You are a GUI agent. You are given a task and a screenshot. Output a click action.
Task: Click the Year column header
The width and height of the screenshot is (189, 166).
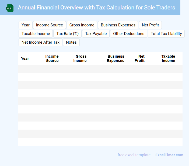[x=25, y=58]
